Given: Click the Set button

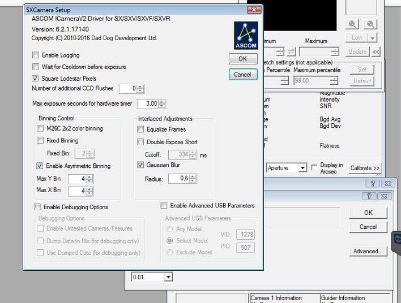Looking at the screenshot, I should (x=362, y=69).
